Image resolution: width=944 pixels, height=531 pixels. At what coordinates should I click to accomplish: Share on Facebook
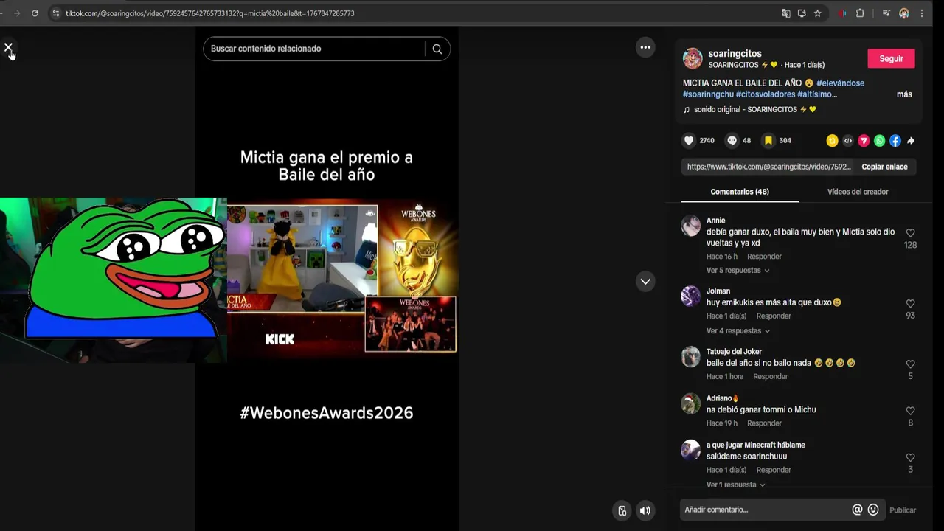click(895, 141)
